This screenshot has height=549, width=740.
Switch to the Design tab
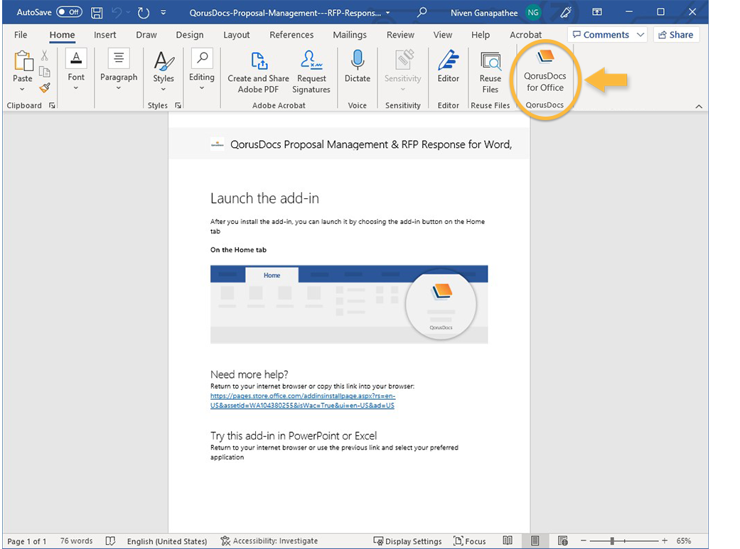tap(190, 34)
